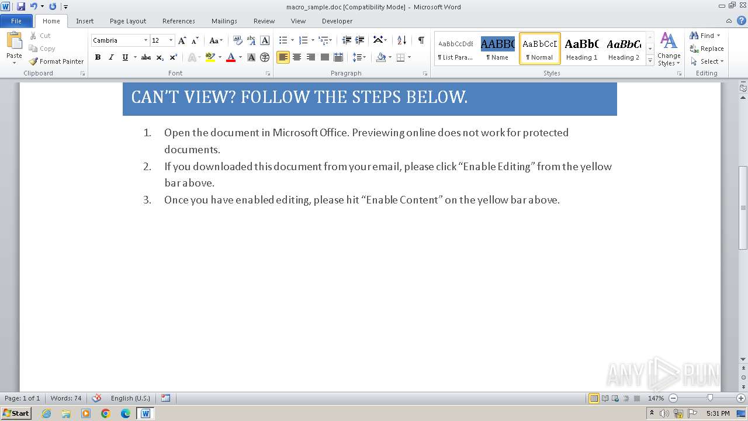
Task: Apply numbered list formatting
Action: point(303,40)
